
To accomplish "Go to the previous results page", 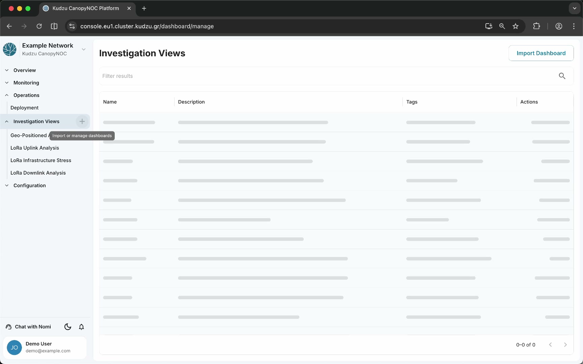I will [551, 344].
